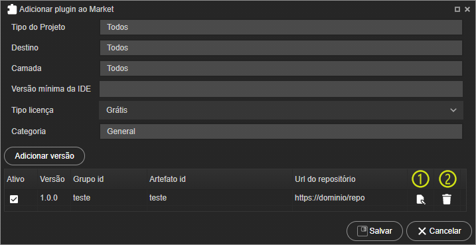The image size is (476, 245).
Task: Click the Adicionar versão button
Action: 44,156
